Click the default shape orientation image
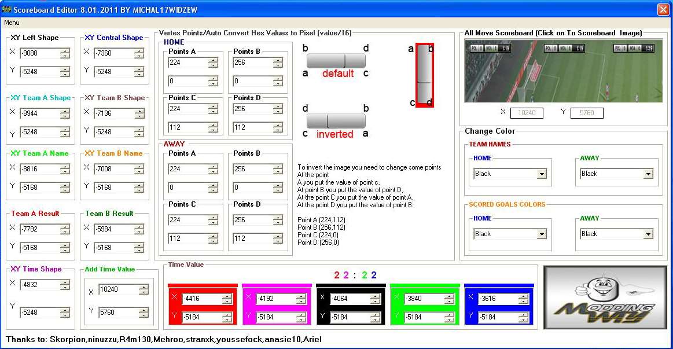Image resolution: width=673 pixels, height=349 pixels. click(336, 61)
